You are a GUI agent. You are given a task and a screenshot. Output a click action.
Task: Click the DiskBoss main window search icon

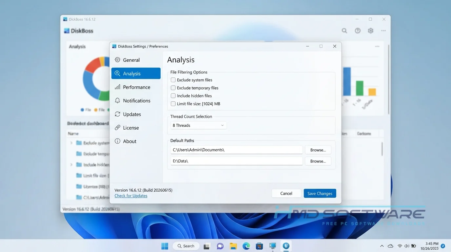point(344,31)
